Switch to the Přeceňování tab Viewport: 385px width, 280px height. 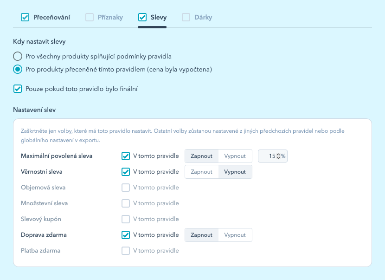click(51, 18)
